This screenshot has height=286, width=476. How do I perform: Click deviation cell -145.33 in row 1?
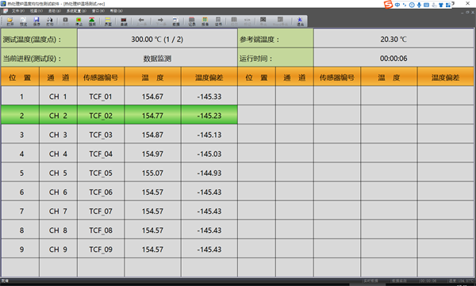pyautogui.click(x=209, y=97)
